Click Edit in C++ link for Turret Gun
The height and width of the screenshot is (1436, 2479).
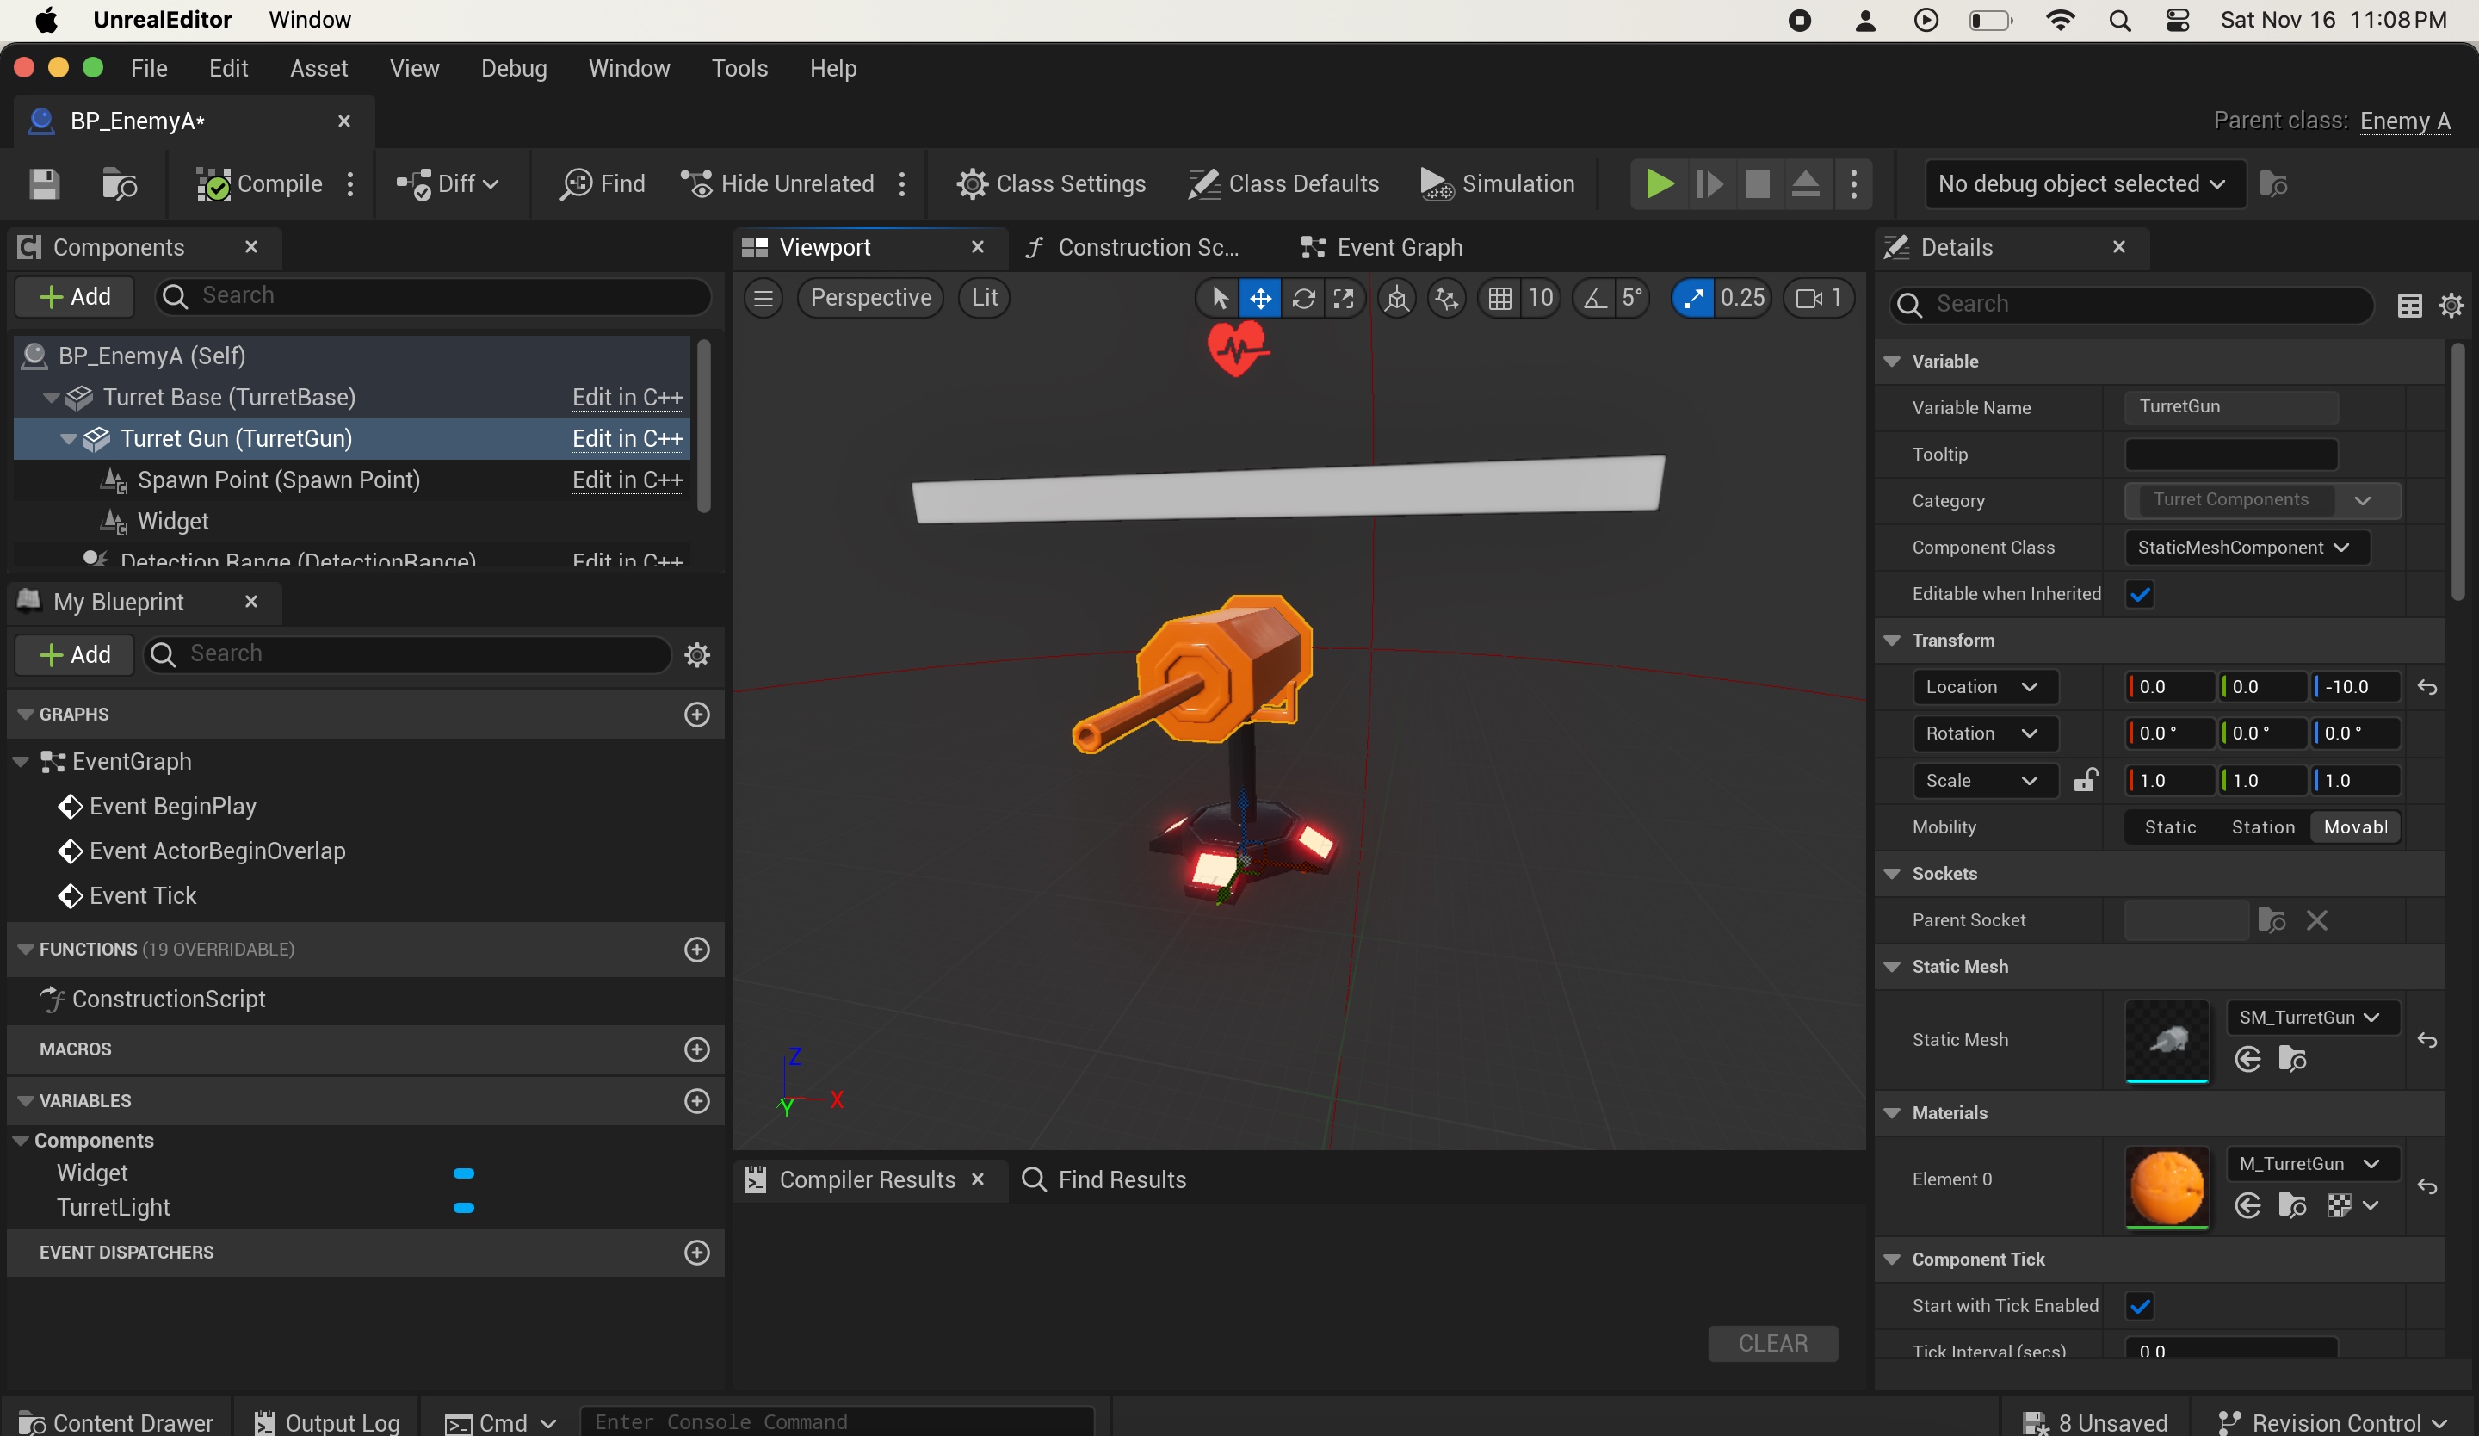click(x=627, y=439)
